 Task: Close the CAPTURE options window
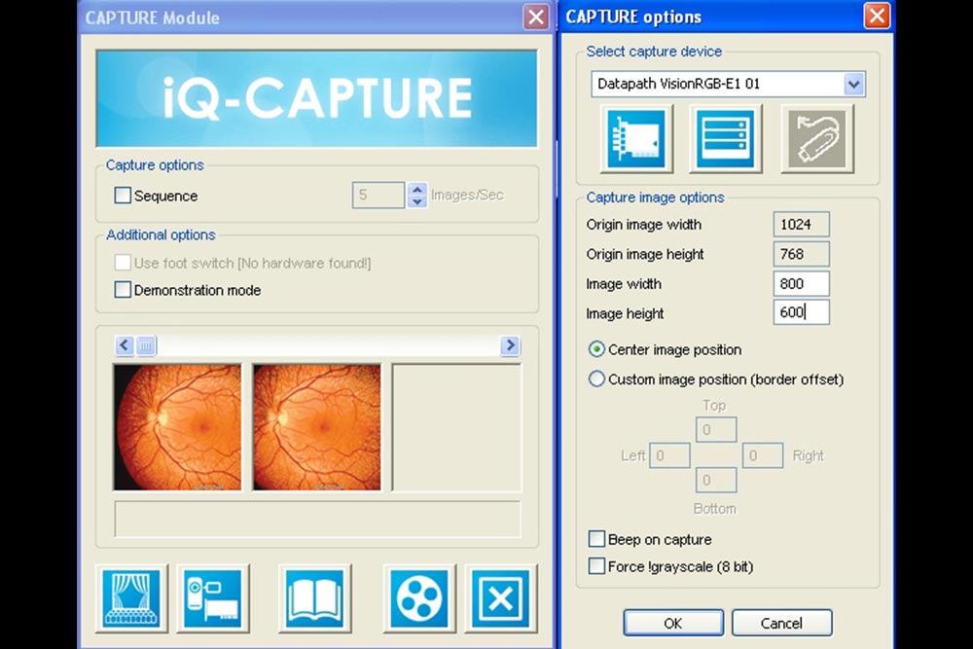click(x=877, y=16)
